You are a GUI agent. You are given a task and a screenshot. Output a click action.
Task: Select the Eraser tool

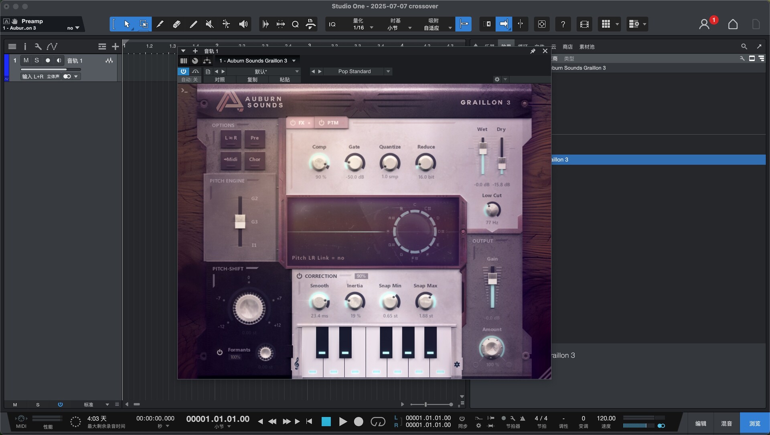tap(176, 24)
